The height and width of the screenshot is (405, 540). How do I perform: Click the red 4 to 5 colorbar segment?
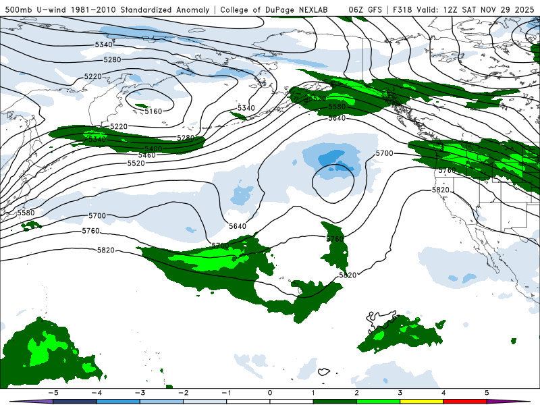465,402
